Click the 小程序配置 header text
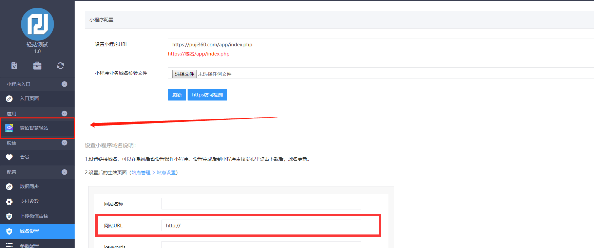594x248 pixels. pyautogui.click(x=101, y=20)
